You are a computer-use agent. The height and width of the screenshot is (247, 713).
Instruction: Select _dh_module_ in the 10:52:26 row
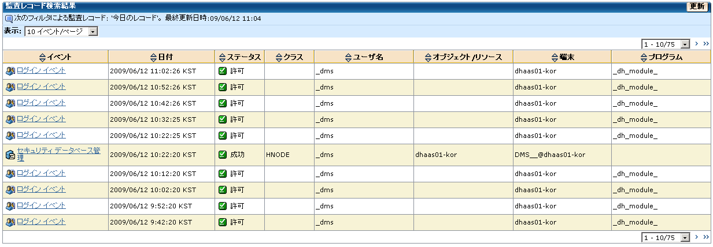pos(635,87)
